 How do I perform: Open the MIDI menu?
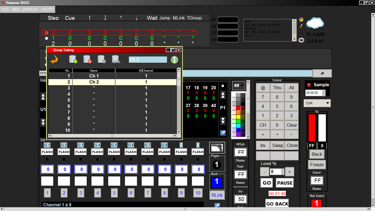pyautogui.click(x=16, y=9)
